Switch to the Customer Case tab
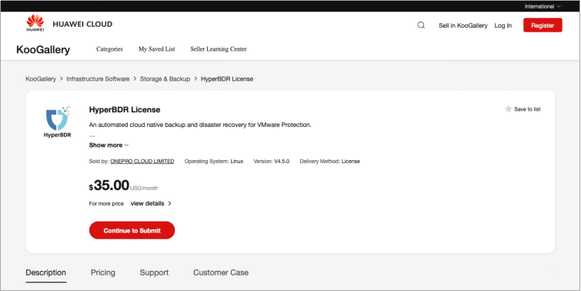Screen dimensions: 581x291 point(221,273)
